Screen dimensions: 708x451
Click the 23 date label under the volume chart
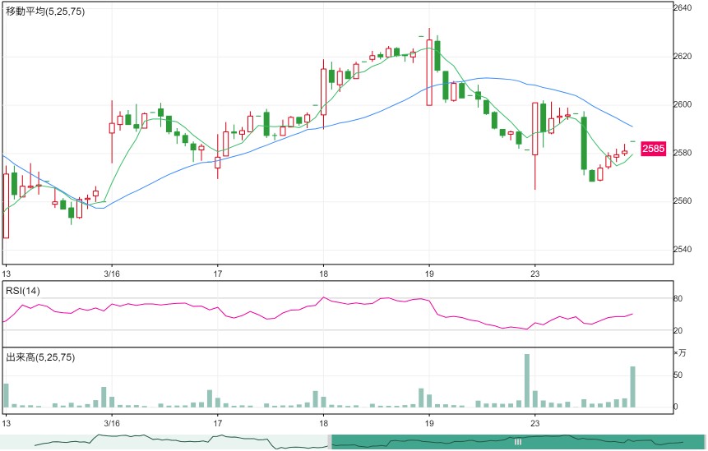[534, 423]
